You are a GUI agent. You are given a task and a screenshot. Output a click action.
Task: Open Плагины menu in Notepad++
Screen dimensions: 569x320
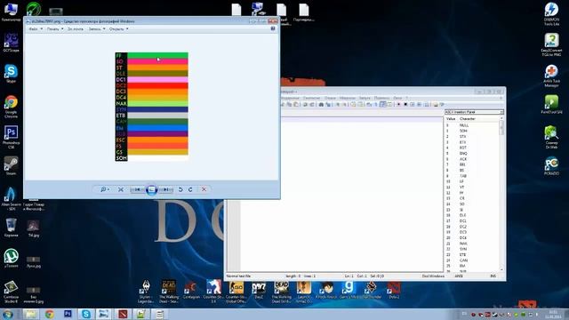point(381,98)
